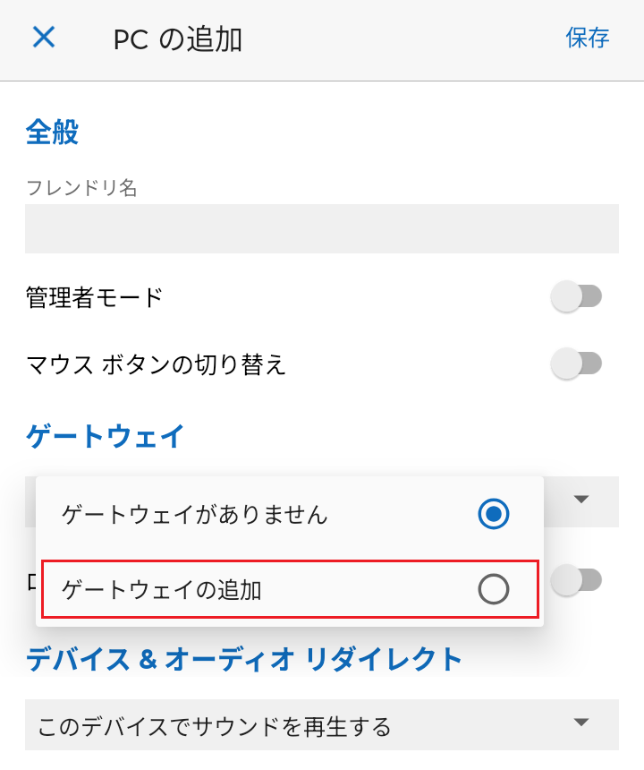This screenshot has height=770, width=644.
Task: Select the ゲートウェイの追加 radio button
Action: [494, 589]
